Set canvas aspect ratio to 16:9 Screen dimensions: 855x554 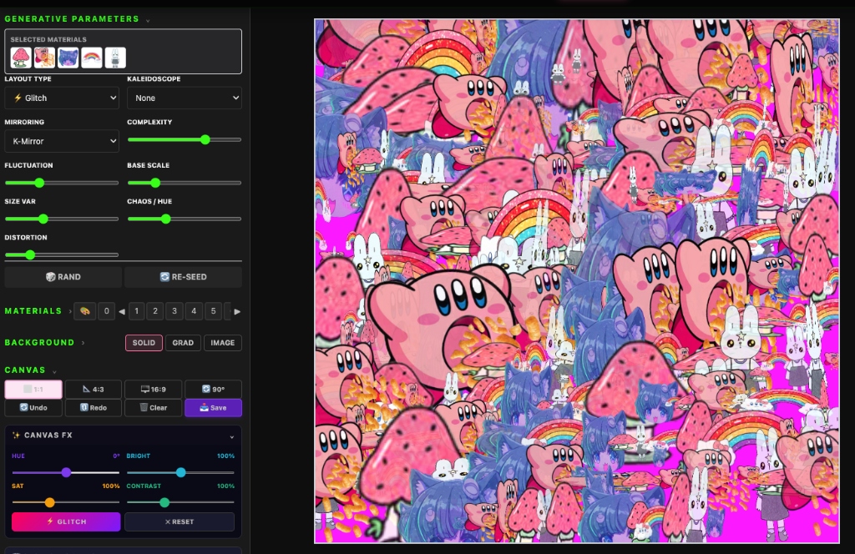coord(153,390)
